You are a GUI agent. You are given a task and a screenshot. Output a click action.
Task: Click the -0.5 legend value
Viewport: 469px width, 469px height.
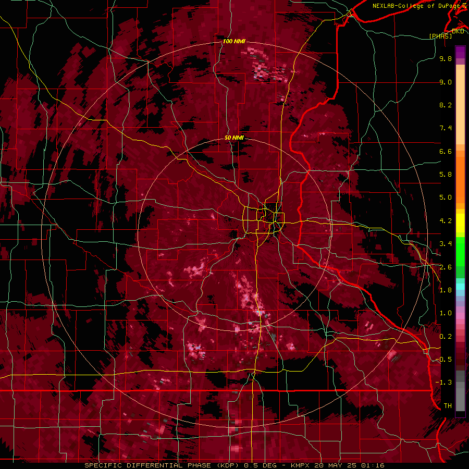click(x=443, y=360)
